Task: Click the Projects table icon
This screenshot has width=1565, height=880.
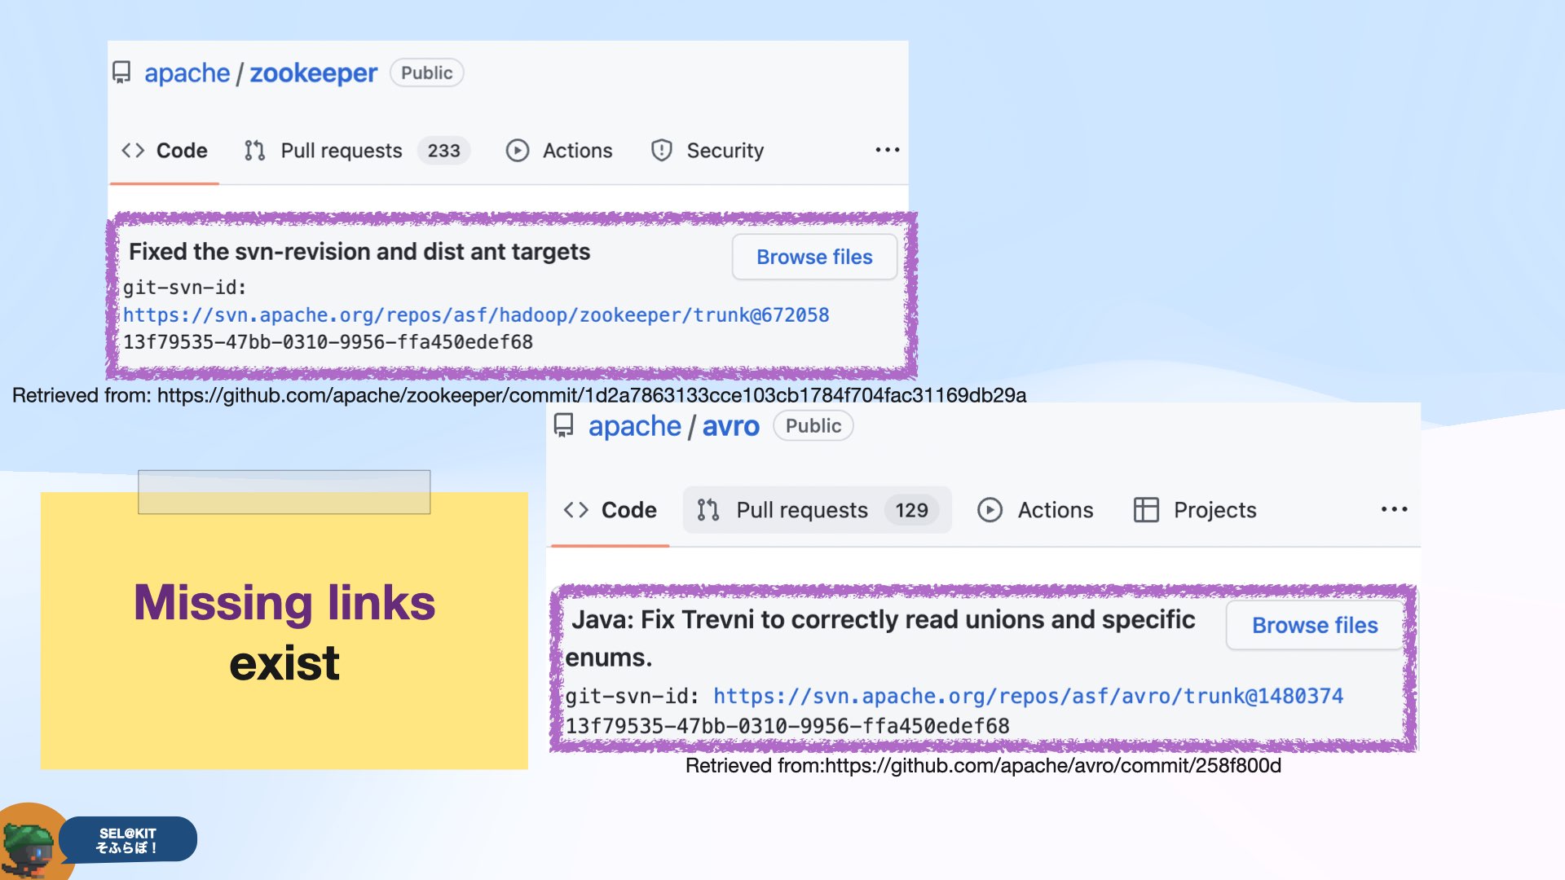Action: pos(1146,510)
